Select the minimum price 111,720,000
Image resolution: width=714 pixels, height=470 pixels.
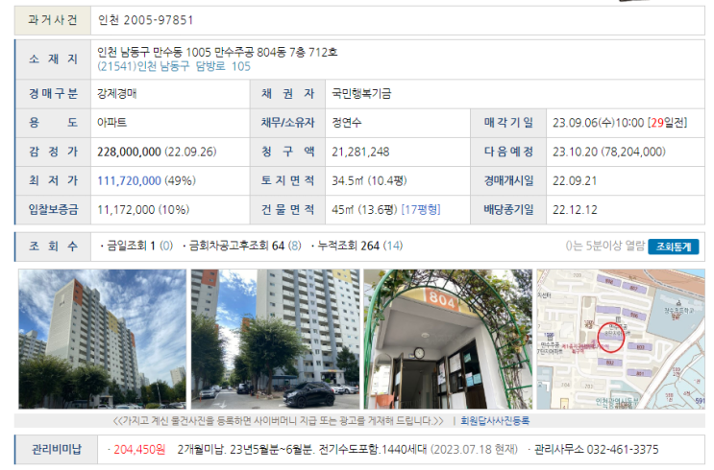click(129, 181)
